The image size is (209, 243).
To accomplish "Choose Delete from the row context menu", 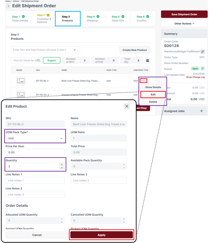I will (x=153, y=102).
